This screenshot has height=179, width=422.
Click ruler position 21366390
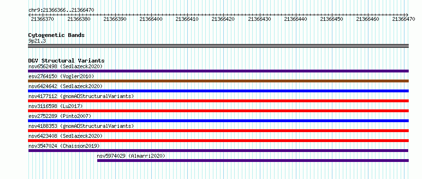coord(115,19)
